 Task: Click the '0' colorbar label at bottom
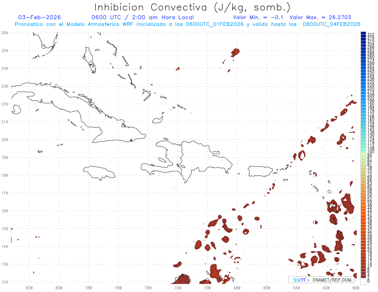369,281
